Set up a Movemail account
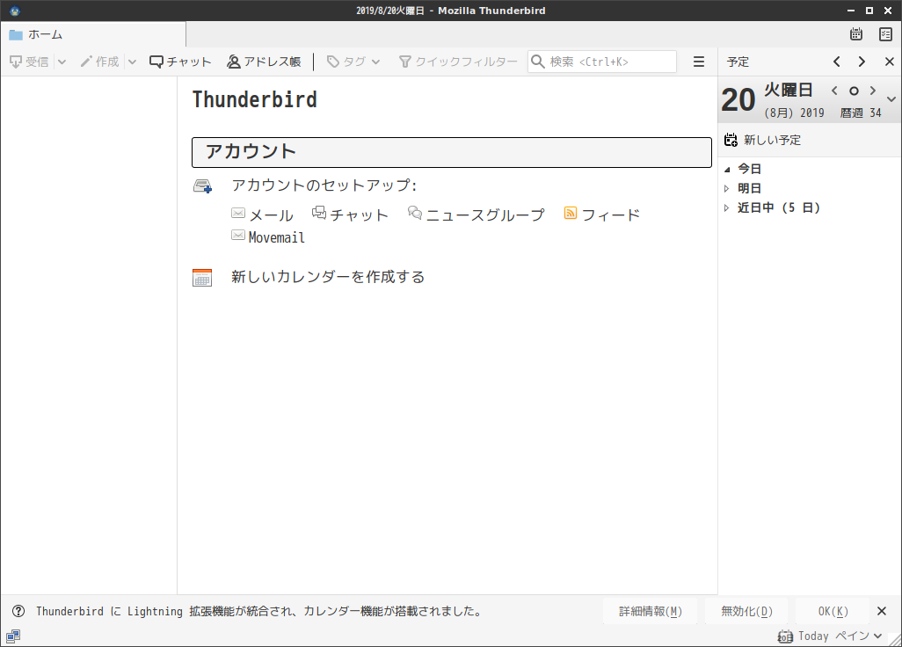Viewport: 902px width, 647px height. (268, 237)
